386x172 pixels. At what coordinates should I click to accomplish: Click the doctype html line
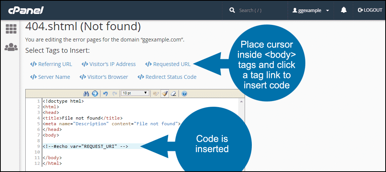(x=63, y=101)
